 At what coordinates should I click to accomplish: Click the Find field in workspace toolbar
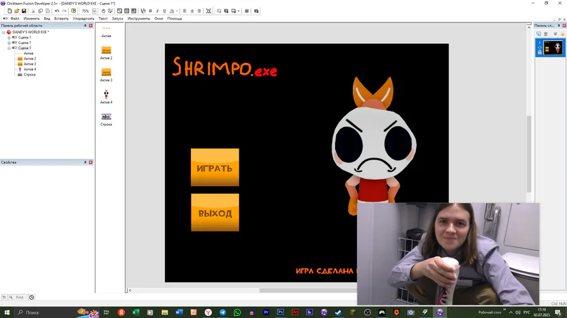click(20, 297)
